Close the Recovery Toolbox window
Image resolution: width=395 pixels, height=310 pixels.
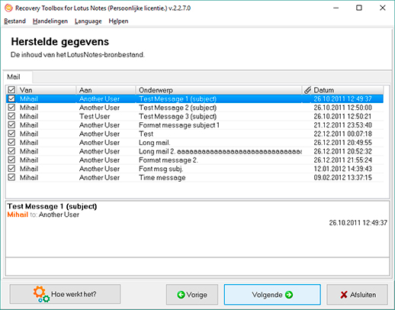383,8
